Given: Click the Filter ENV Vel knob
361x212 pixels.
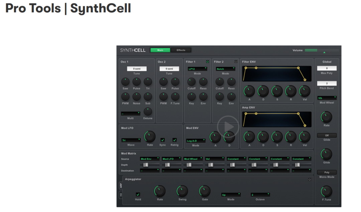Looking at the screenshot, I should click(x=305, y=91).
